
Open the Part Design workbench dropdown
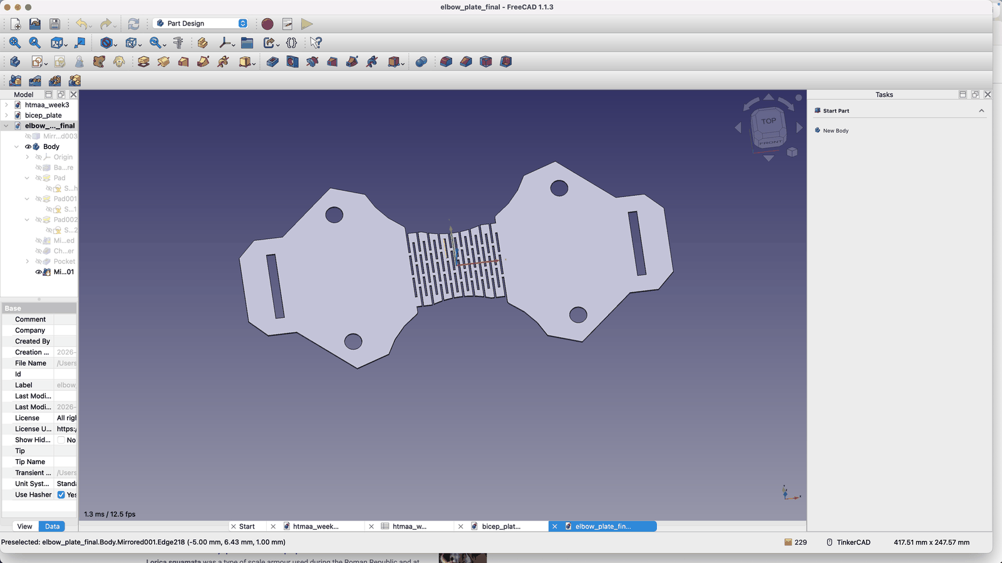tap(200, 23)
